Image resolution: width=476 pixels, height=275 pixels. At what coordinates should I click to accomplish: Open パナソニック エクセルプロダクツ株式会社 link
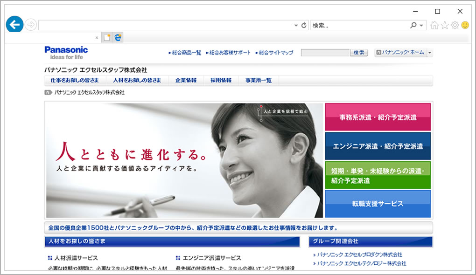(360, 254)
